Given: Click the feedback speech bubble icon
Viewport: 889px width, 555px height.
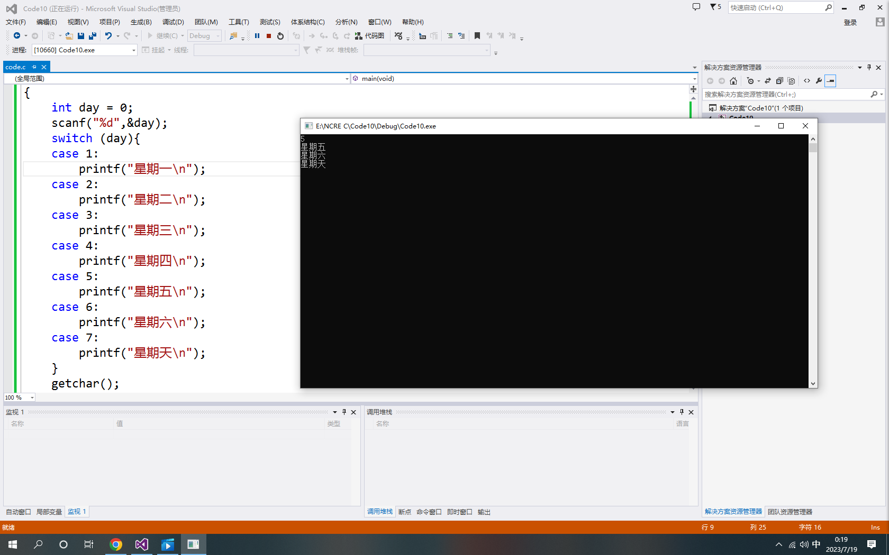Looking at the screenshot, I should point(696,7).
